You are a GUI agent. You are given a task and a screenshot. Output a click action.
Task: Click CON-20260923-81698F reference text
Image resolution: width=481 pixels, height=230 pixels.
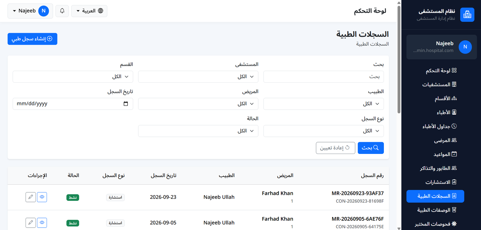point(360,201)
